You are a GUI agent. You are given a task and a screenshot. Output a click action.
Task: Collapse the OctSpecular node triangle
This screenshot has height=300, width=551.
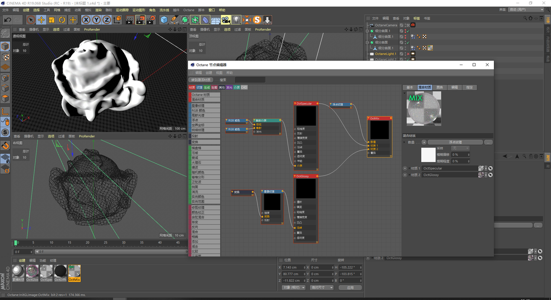pyautogui.click(x=295, y=103)
